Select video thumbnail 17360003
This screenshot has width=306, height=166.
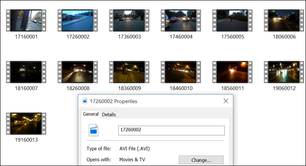tap(129, 20)
